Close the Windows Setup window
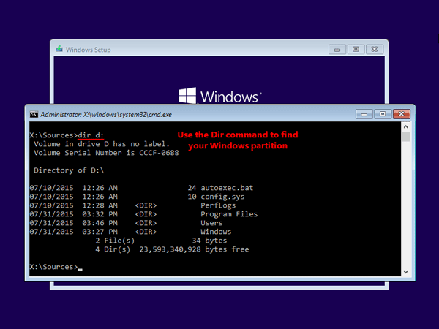 [375, 50]
